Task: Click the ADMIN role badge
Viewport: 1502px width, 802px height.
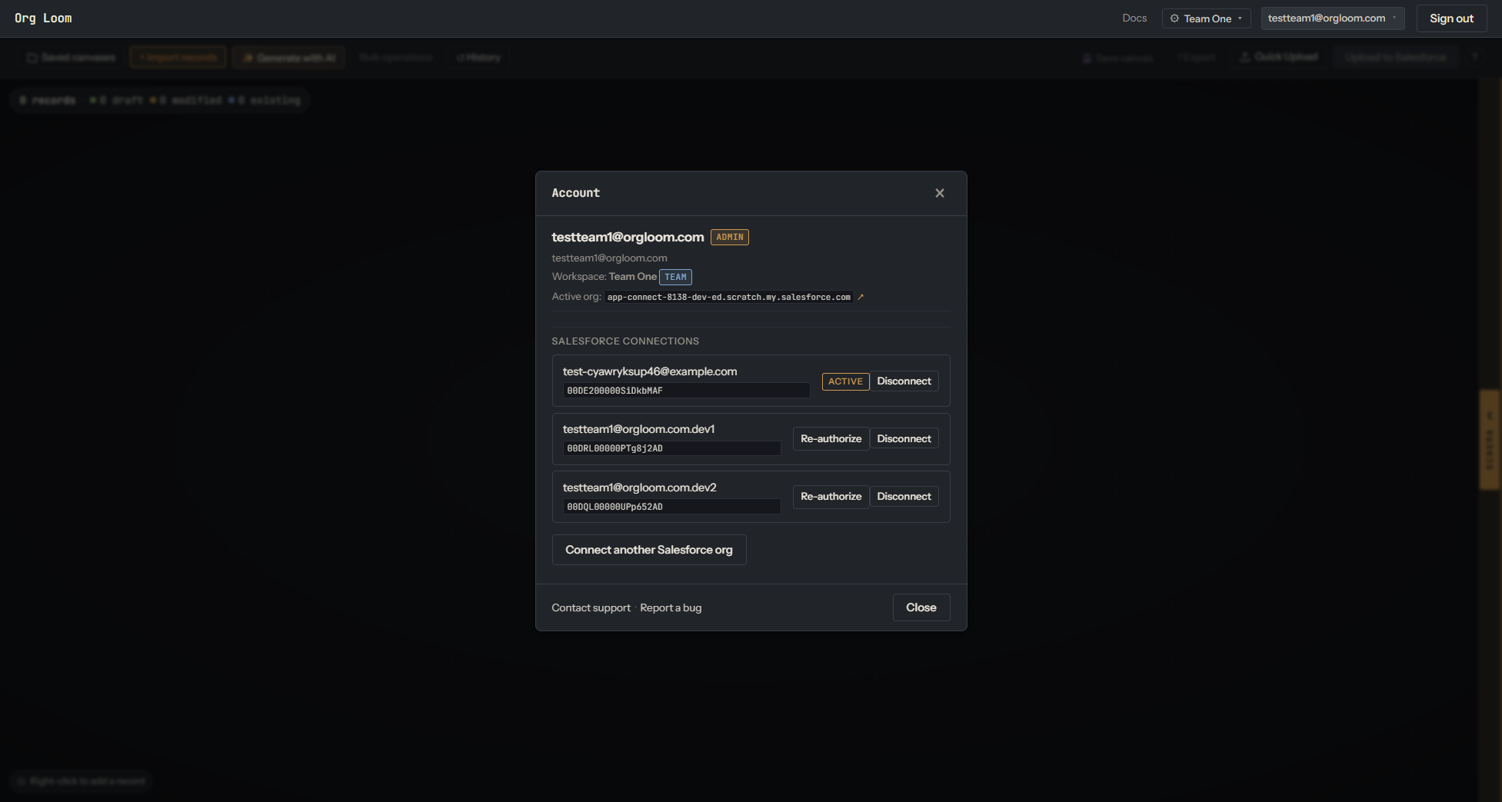Action: [729, 238]
